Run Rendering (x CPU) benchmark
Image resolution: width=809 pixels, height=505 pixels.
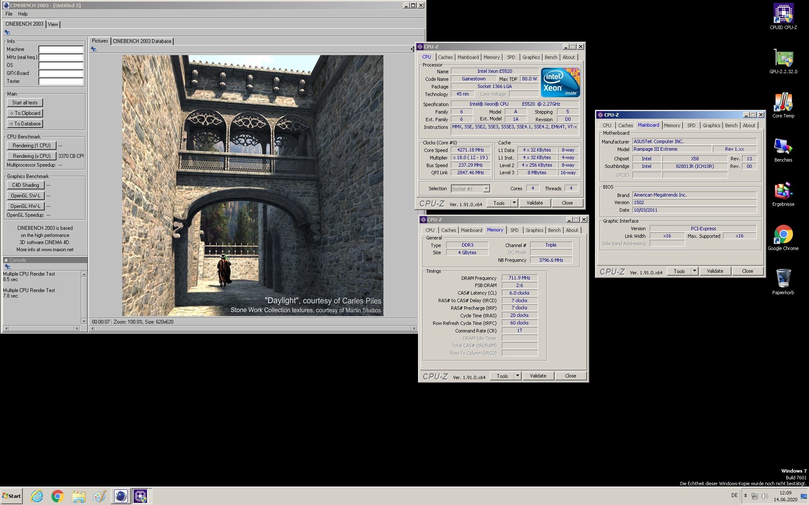tap(32, 156)
